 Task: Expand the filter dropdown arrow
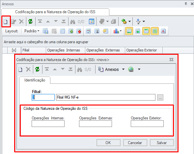144,21
